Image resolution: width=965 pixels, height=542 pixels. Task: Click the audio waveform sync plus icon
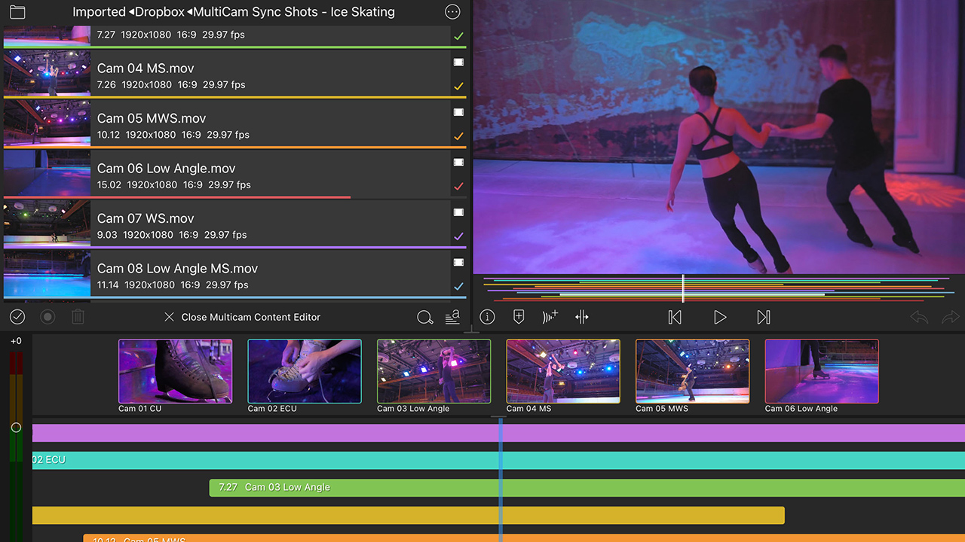click(550, 317)
